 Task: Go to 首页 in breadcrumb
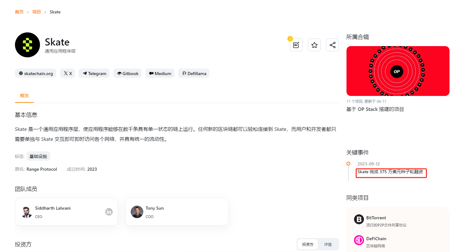coord(19,12)
